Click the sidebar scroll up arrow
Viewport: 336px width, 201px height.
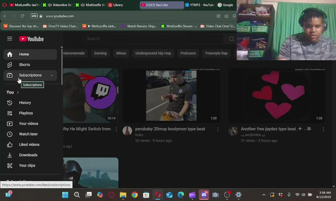(62, 47)
